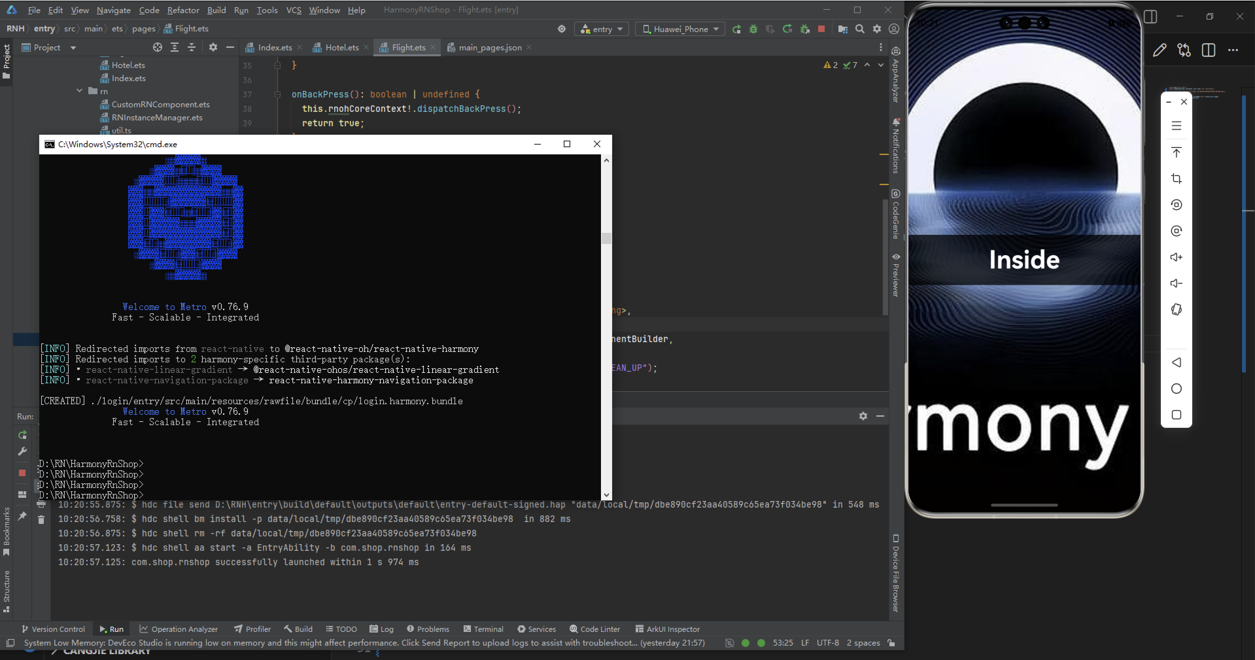Open the Code Linter tool window
Image resolution: width=1255 pixels, height=660 pixels.
595,629
